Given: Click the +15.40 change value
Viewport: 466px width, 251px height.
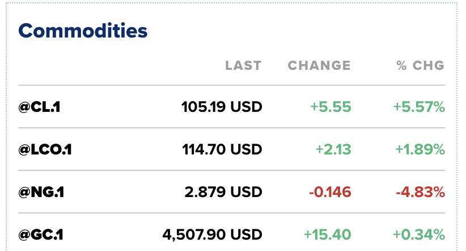Looking at the screenshot, I should pos(328,234).
